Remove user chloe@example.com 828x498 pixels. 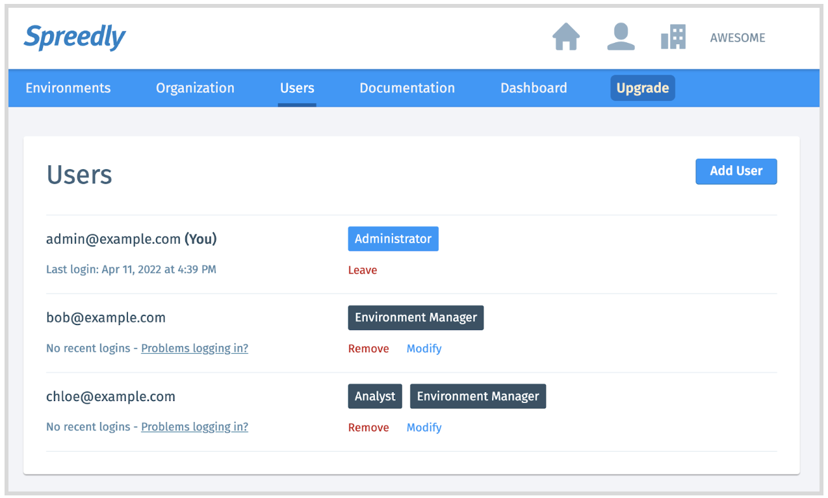[x=369, y=427]
